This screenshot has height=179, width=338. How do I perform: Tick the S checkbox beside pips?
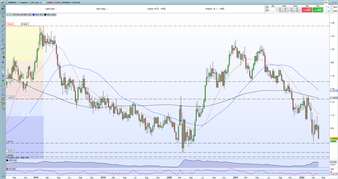[x=326, y=11]
